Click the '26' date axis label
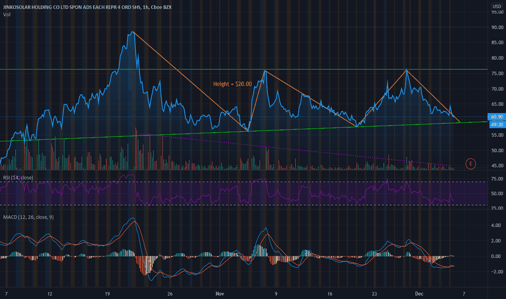This screenshot has height=299, width=506. (170, 294)
